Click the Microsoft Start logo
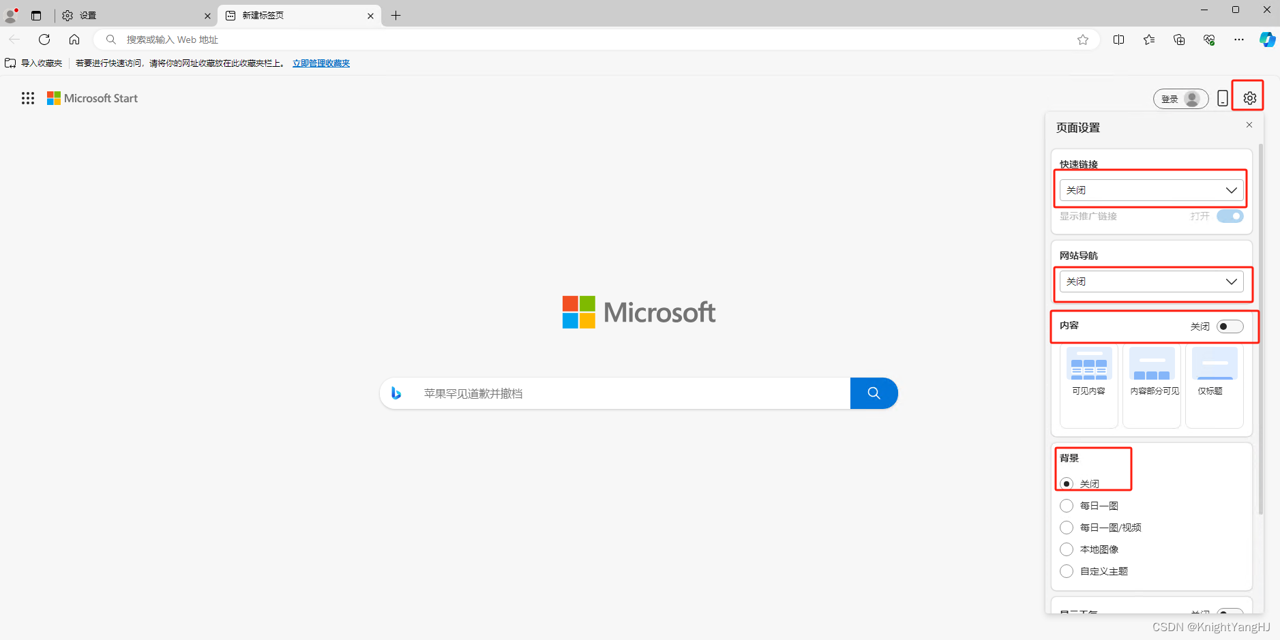The width and height of the screenshot is (1280, 640). click(92, 98)
